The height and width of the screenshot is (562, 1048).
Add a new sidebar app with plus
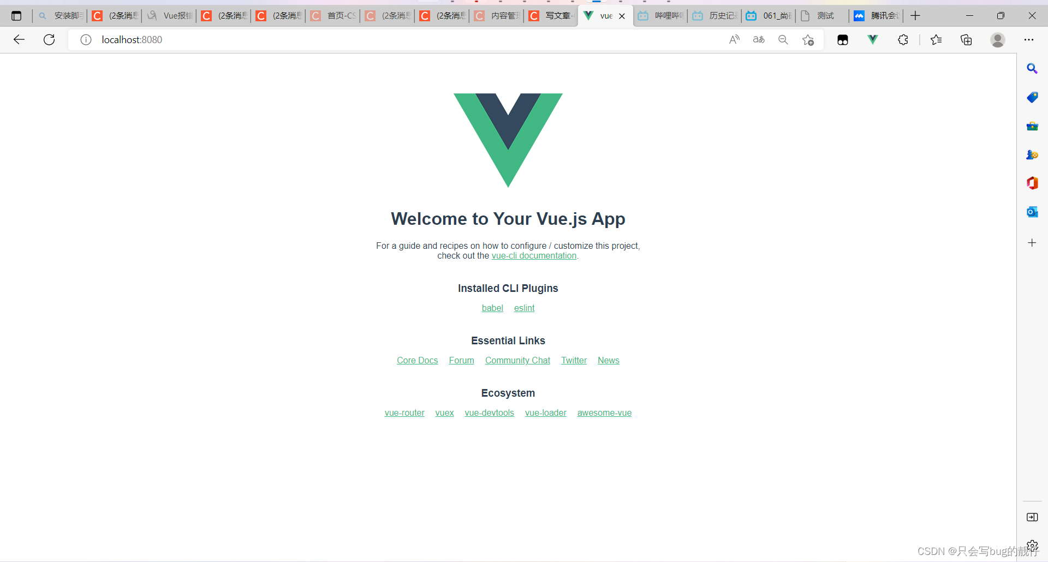[1032, 243]
